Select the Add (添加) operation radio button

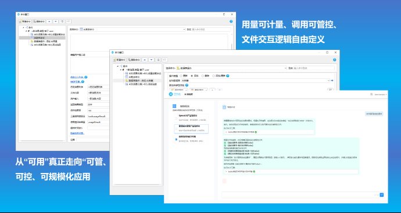[x=192, y=76]
